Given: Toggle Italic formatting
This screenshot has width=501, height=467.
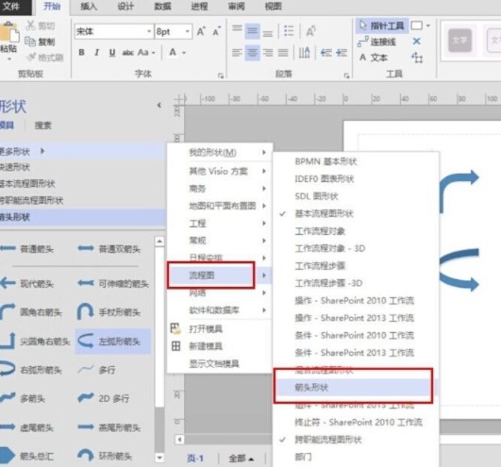Looking at the screenshot, I should point(96,52).
